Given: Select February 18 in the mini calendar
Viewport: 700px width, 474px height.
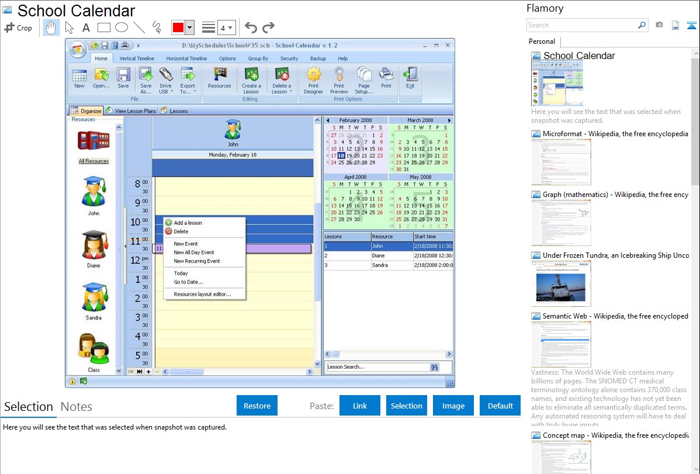Looking at the screenshot, I should coord(341,156).
